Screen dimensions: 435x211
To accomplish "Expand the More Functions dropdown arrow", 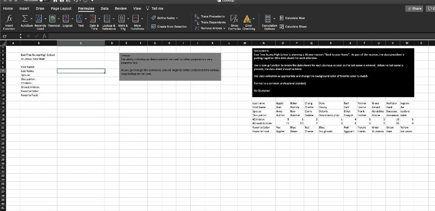I will coord(142,19).
